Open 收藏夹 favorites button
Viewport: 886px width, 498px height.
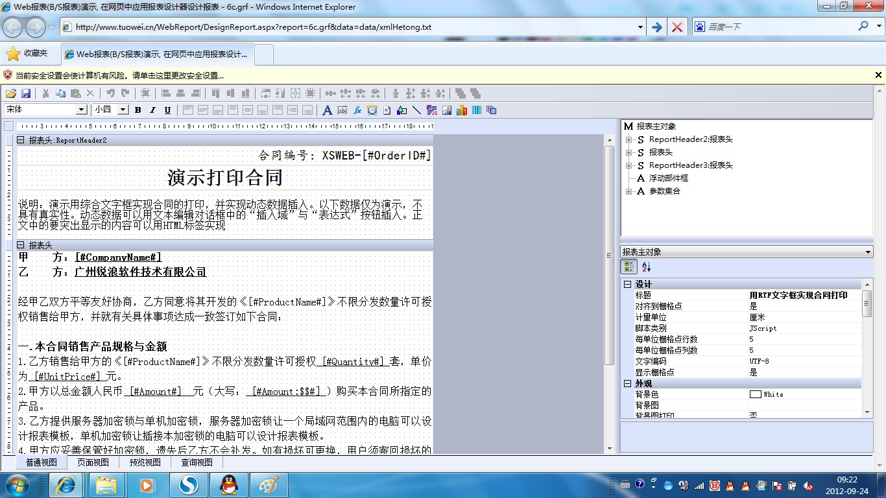point(27,54)
